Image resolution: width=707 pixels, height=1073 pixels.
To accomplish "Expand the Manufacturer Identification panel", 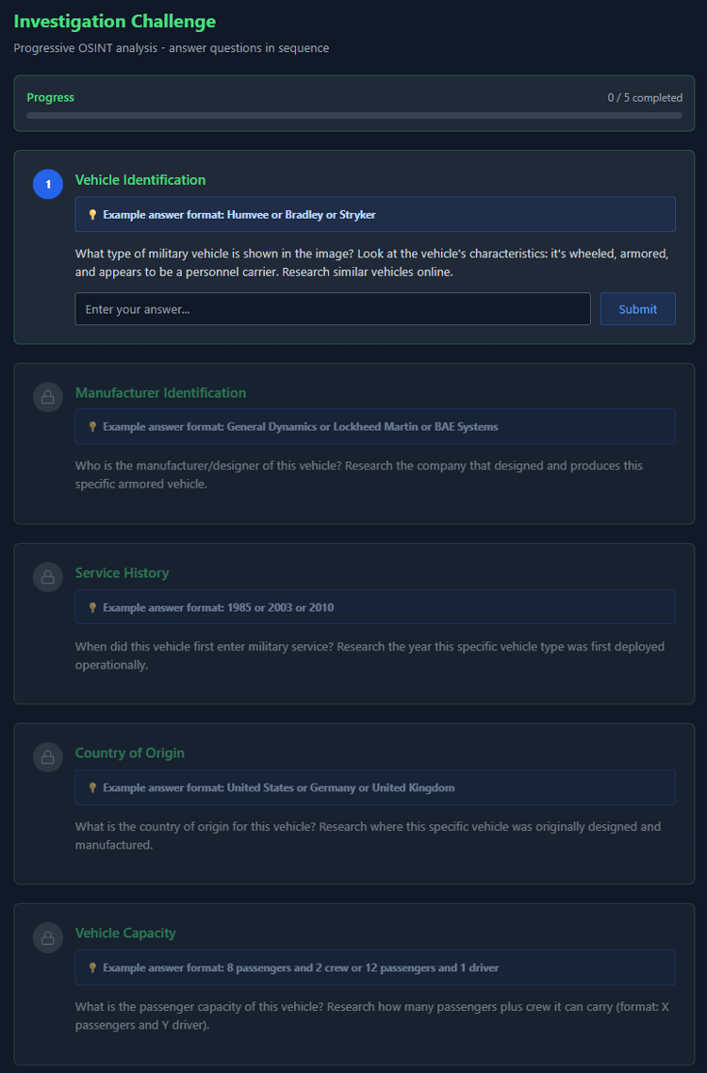I will (160, 392).
